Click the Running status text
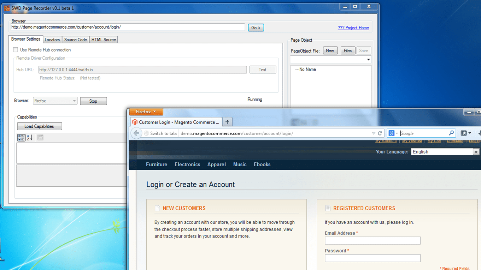Image resolution: width=481 pixels, height=270 pixels. click(x=255, y=100)
